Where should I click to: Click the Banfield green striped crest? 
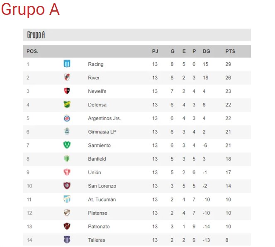tap(67, 159)
